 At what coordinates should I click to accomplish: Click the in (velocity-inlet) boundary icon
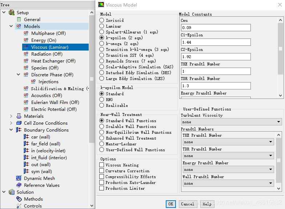(x=26, y=150)
